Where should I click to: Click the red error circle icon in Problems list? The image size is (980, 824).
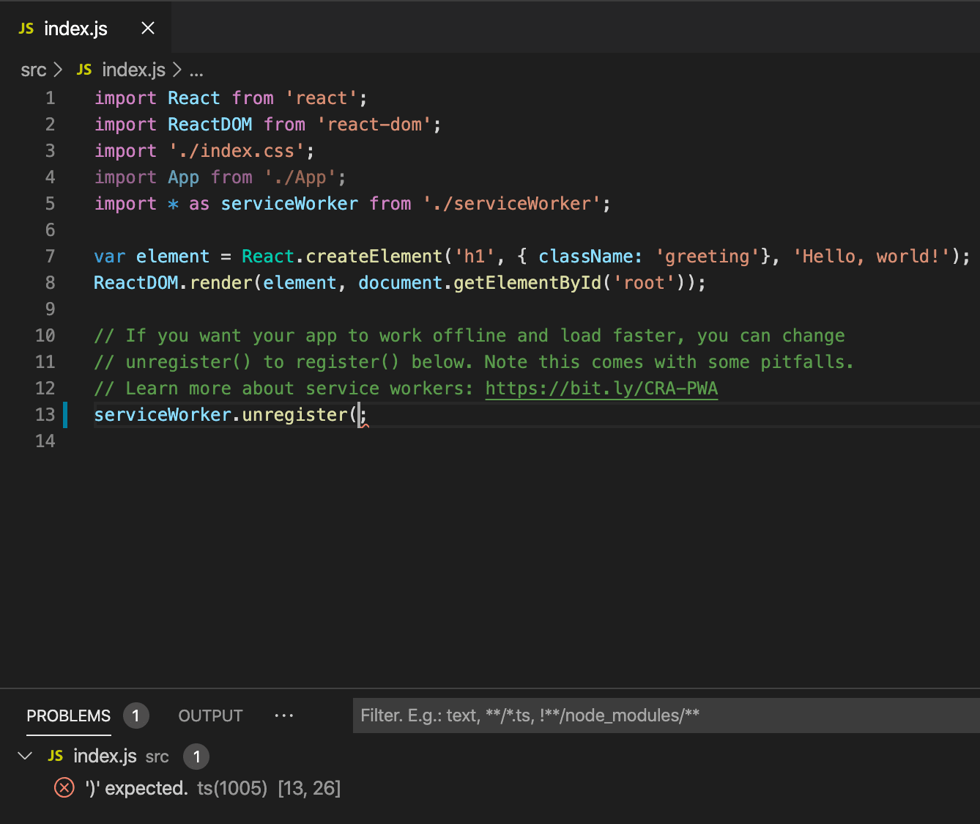(x=64, y=787)
